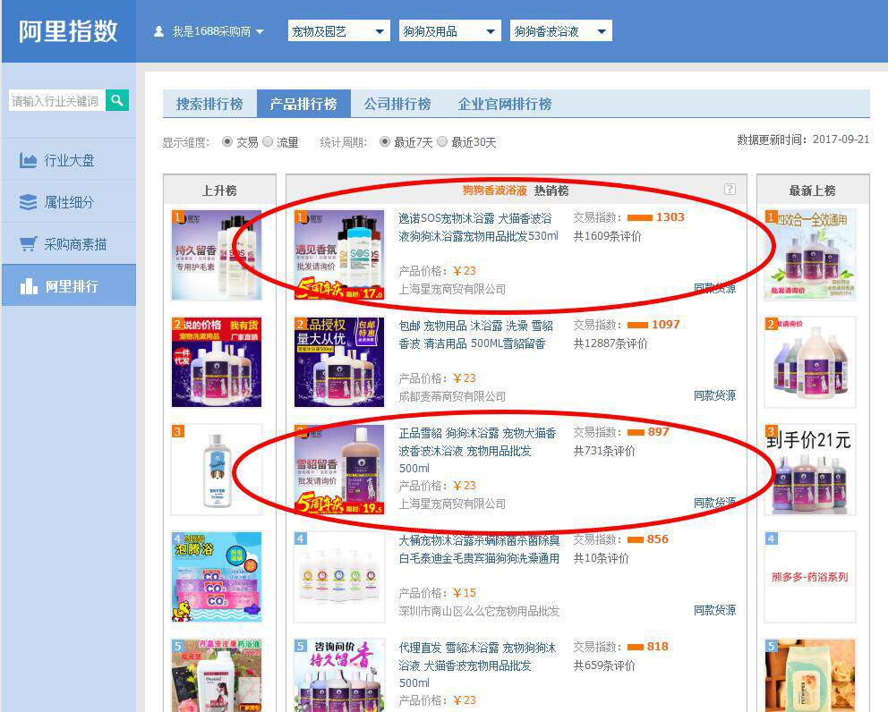Open 最新上榜 rank 4 熊多多-药浴系列 item
This screenshot has height=712, width=888.
[x=810, y=577]
